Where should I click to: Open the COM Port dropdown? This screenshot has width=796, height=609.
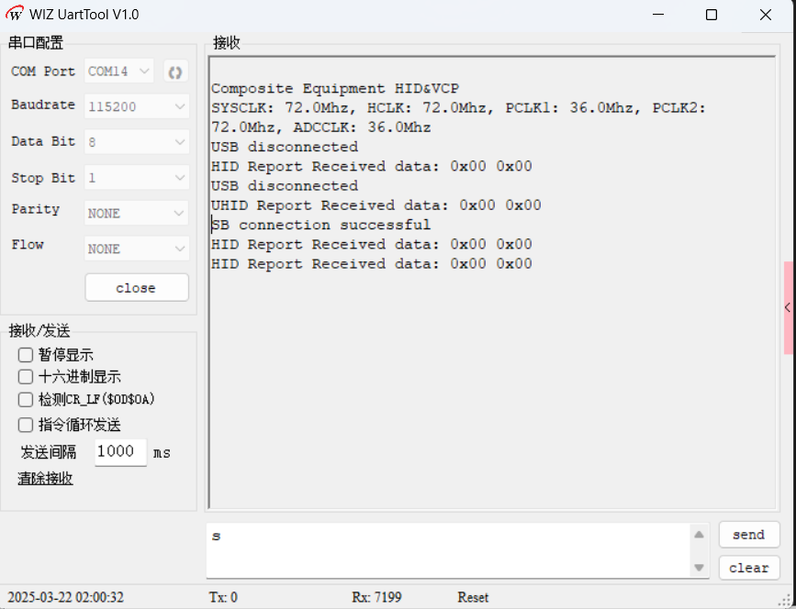pyautogui.click(x=119, y=72)
